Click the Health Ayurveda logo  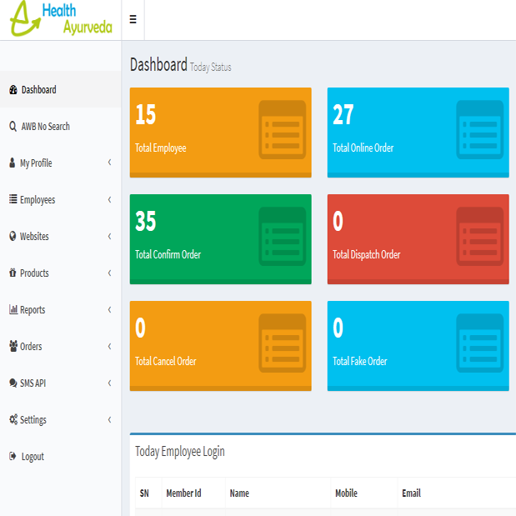click(61, 19)
